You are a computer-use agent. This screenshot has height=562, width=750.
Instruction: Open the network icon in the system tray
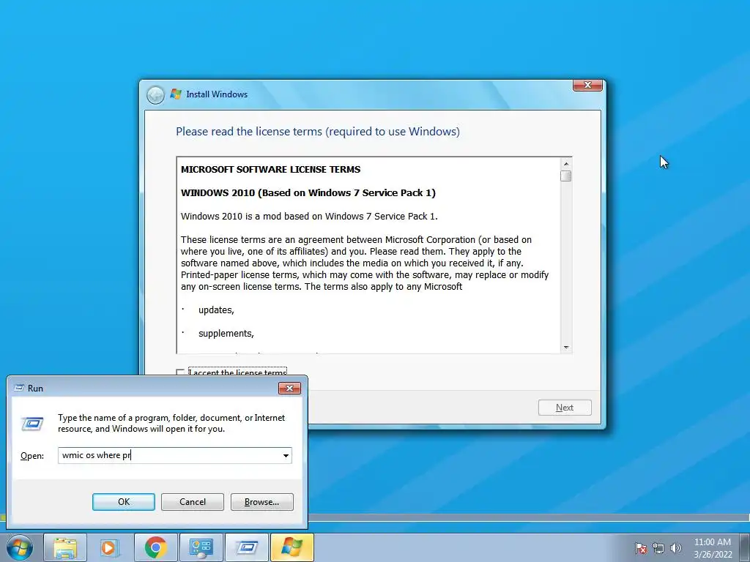[x=658, y=548]
